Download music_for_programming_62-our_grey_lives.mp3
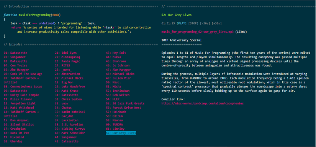Image resolution: width=316 pixels, height=147 pixels. (x=198, y=32)
